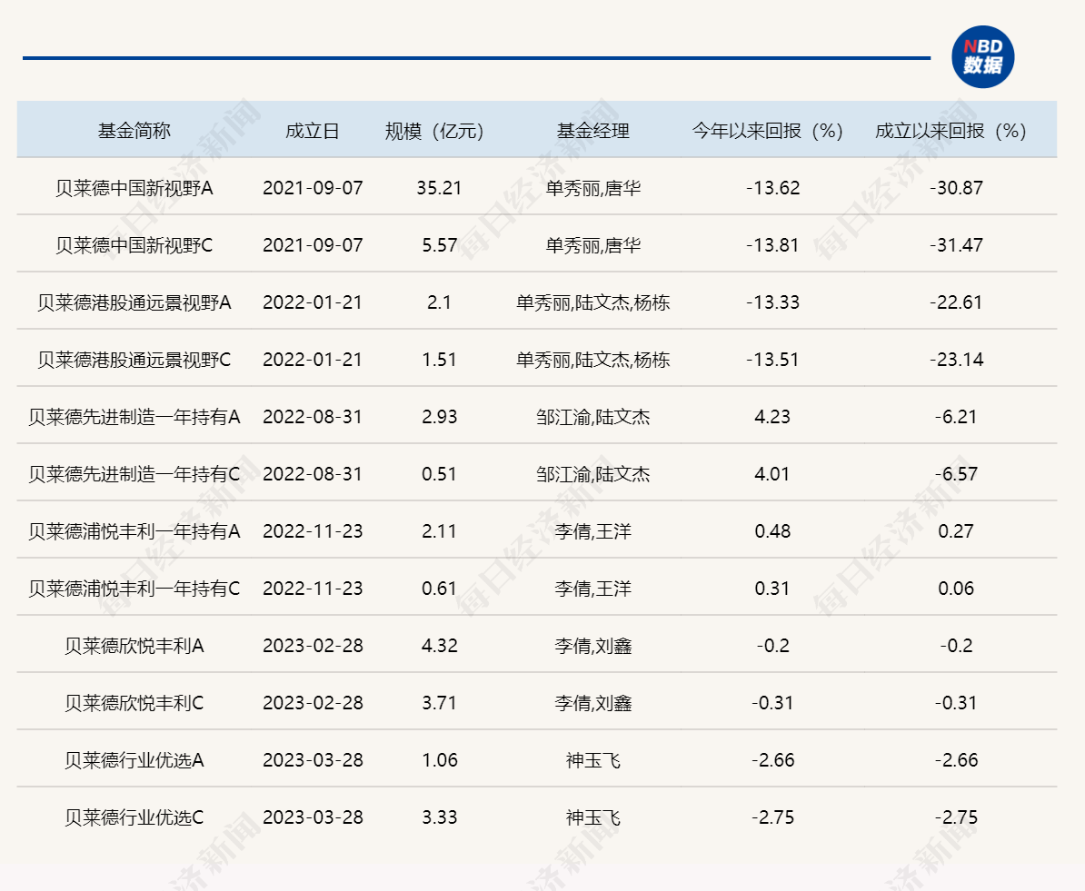Click date 2022-11-23 in 浦悦丰利C row
The image size is (1085, 891).
pos(313,589)
